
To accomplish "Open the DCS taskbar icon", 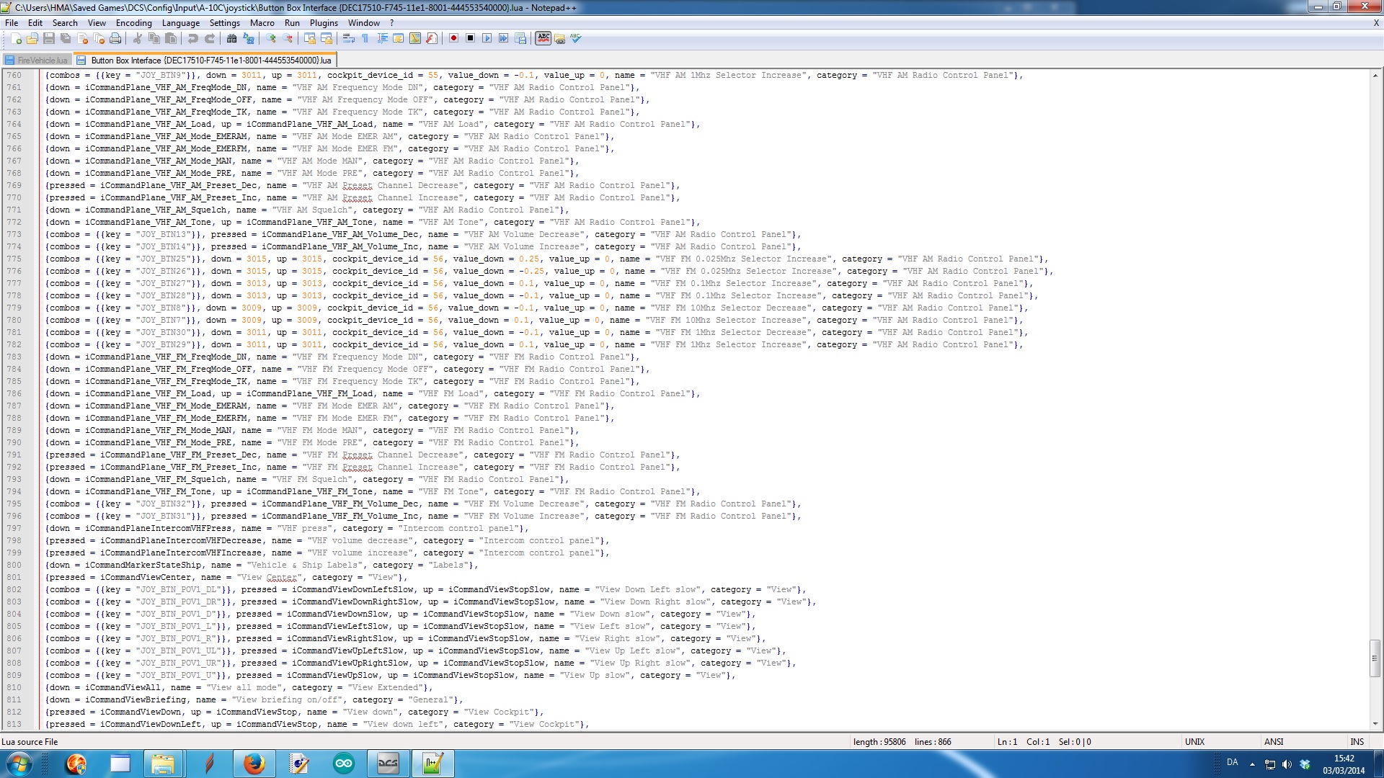I will (388, 764).
